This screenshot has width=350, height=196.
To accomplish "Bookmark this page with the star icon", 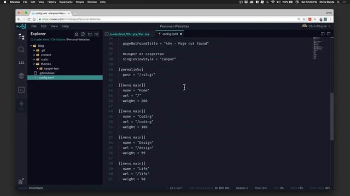I will (304, 20).
